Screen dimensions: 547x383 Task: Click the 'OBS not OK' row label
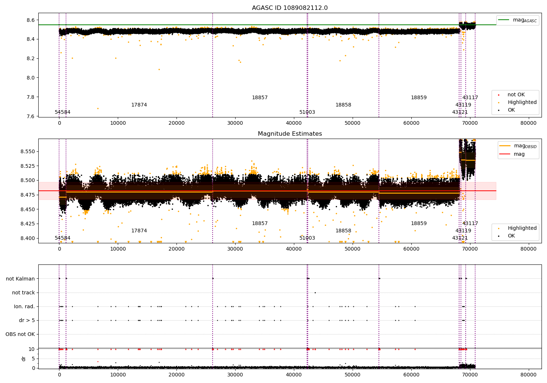point(20,334)
